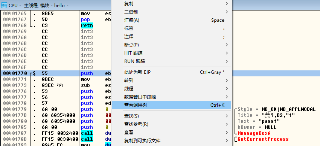The width and height of the screenshot is (320, 146).
Task: Click hex bytes 68 68354000
Action: pyautogui.click(x=59, y=115)
